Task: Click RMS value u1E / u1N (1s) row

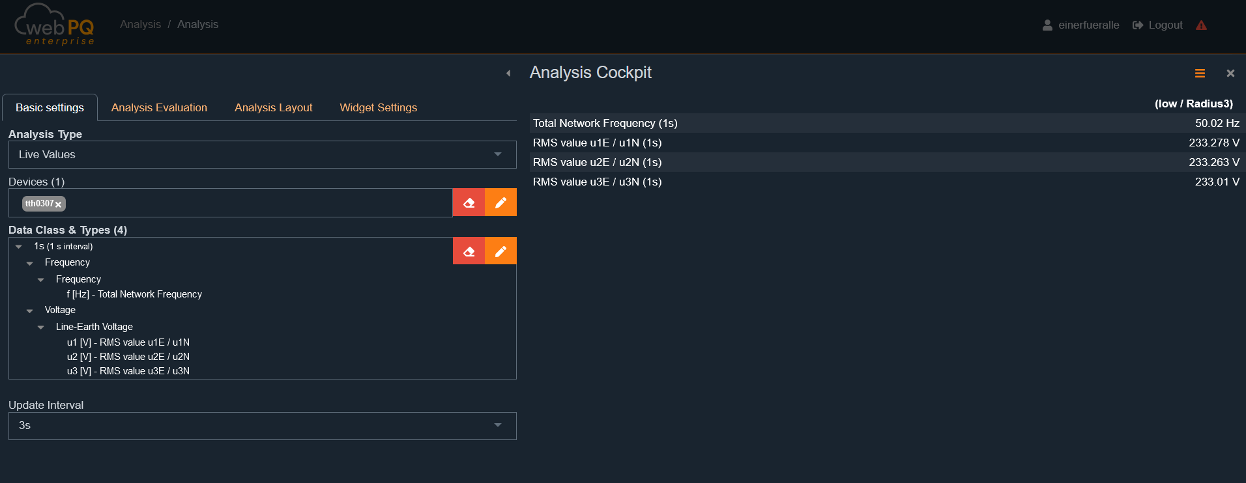Action: pos(886,143)
